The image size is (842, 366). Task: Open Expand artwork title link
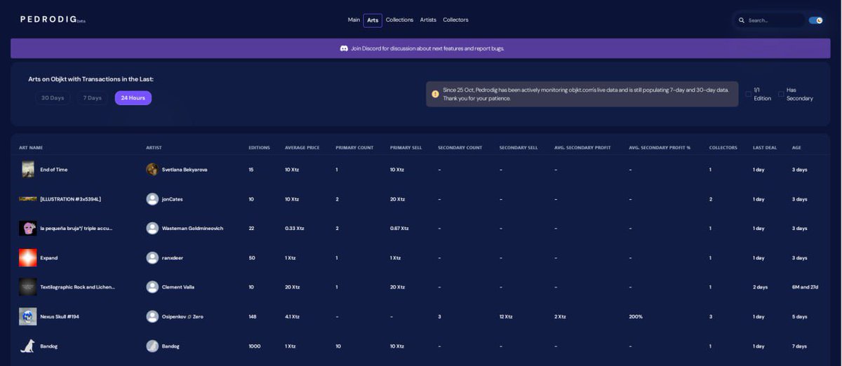coord(49,258)
